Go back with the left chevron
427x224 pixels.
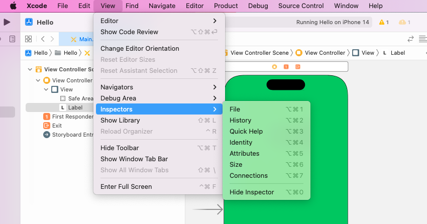pyautogui.click(x=43, y=39)
